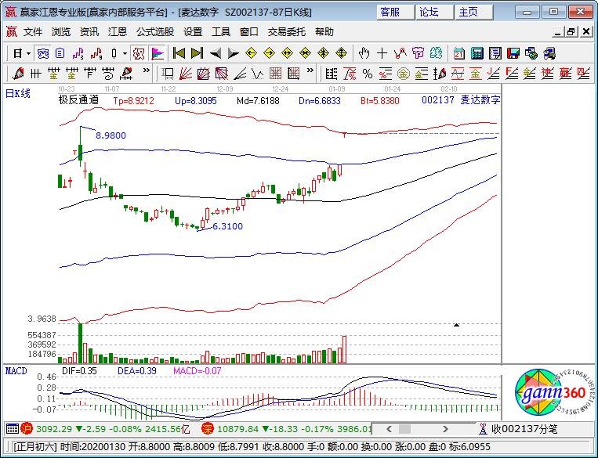This screenshot has width=598, height=458.
Task: Open the 文件 menu
Action: [32, 32]
